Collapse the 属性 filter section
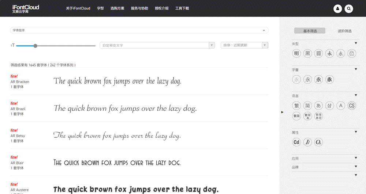 click(x=356, y=132)
